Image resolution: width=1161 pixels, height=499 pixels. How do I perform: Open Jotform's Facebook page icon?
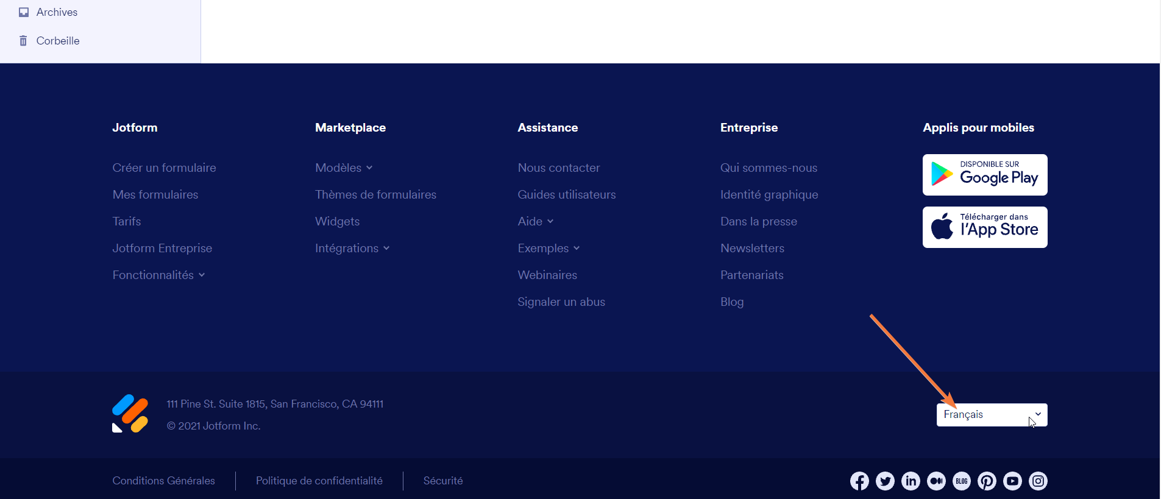tap(859, 481)
